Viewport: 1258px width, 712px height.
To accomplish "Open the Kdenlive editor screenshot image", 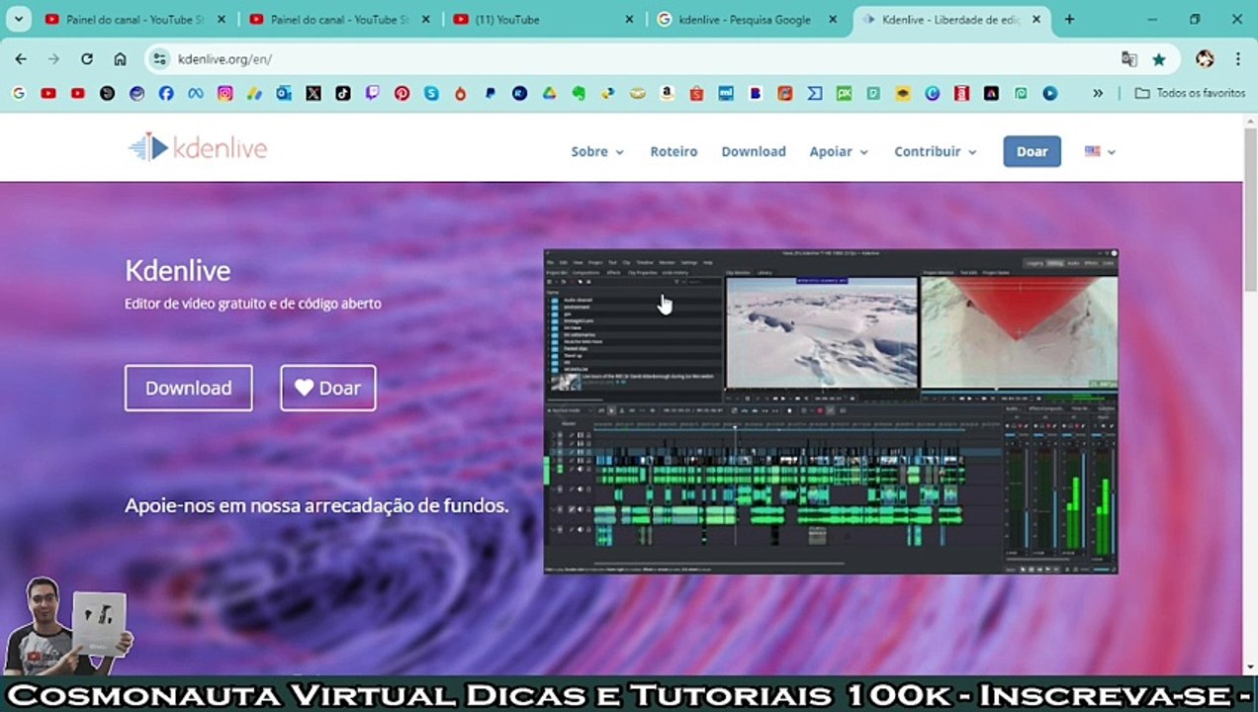I will click(831, 411).
